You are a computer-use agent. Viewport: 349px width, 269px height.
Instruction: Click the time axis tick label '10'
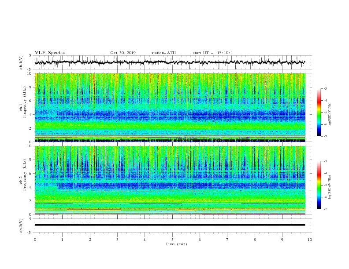tap(310, 240)
